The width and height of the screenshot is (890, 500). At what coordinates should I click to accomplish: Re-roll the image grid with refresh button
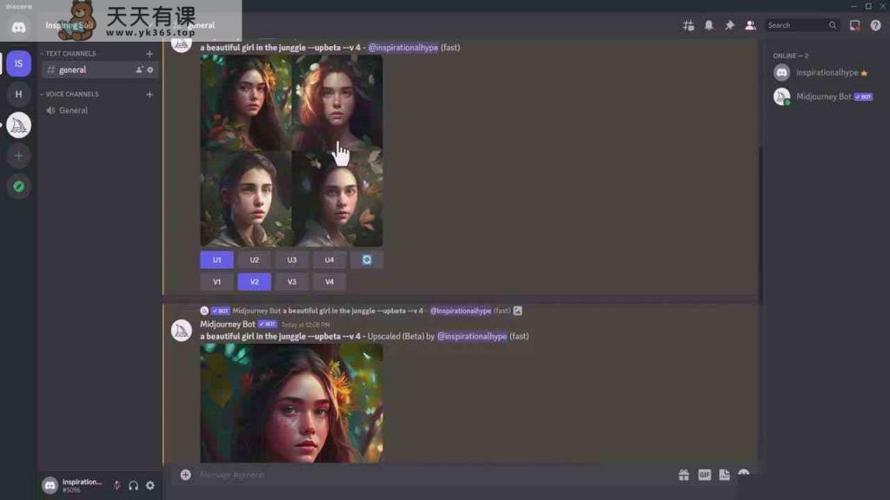click(367, 260)
